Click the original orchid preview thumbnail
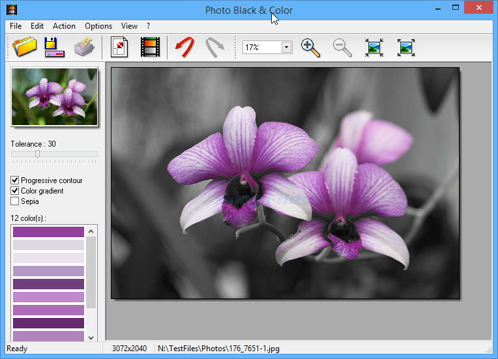The image size is (498, 359). coord(54,96)
